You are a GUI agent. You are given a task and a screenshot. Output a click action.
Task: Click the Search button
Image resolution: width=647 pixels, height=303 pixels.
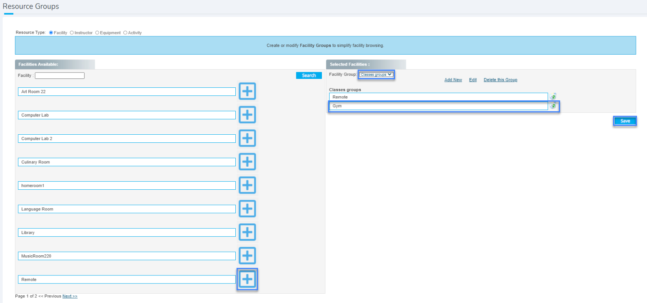[309, 76]
